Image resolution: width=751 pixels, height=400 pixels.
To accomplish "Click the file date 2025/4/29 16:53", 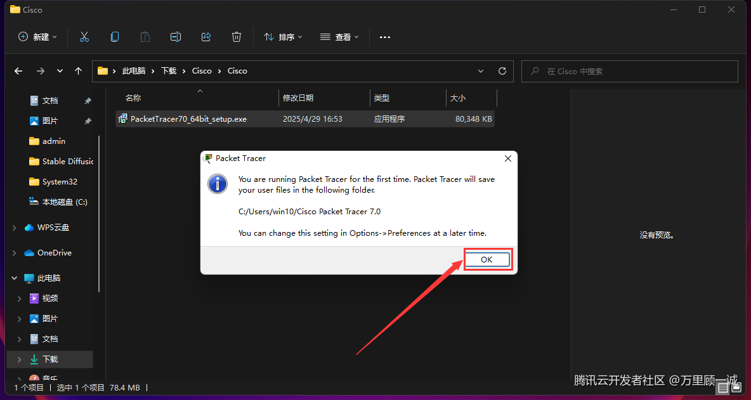I will pyautogui.click(x=313, y=119).
